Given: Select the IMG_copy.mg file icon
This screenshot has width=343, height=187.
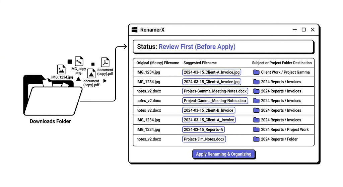Looking at the screenshot, I should 79,61.
